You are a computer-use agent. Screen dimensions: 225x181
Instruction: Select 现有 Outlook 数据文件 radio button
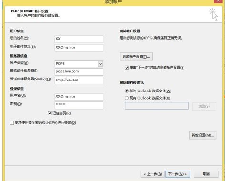tap(127, 98)
